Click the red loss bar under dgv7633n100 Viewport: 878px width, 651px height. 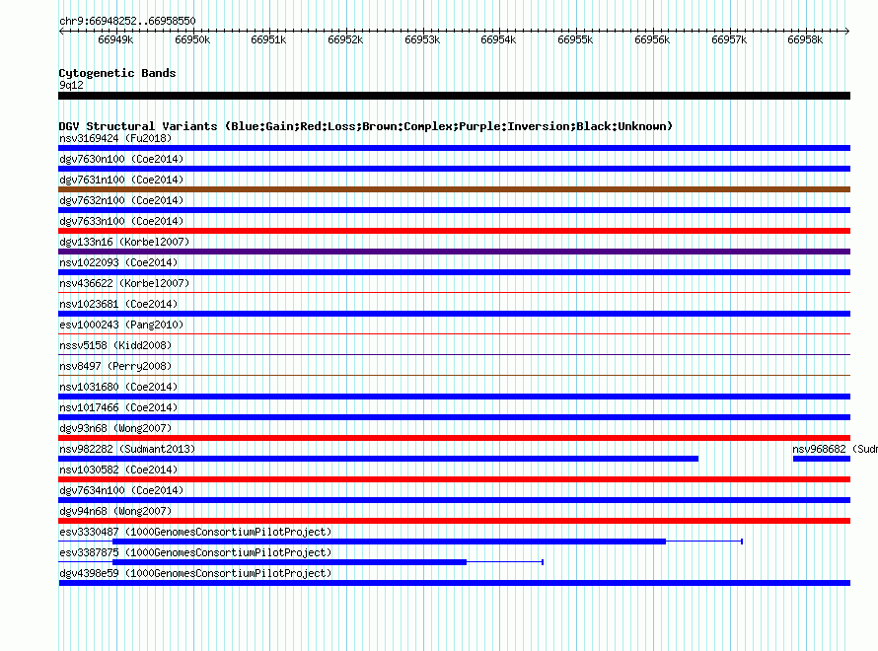coord(454,231)
